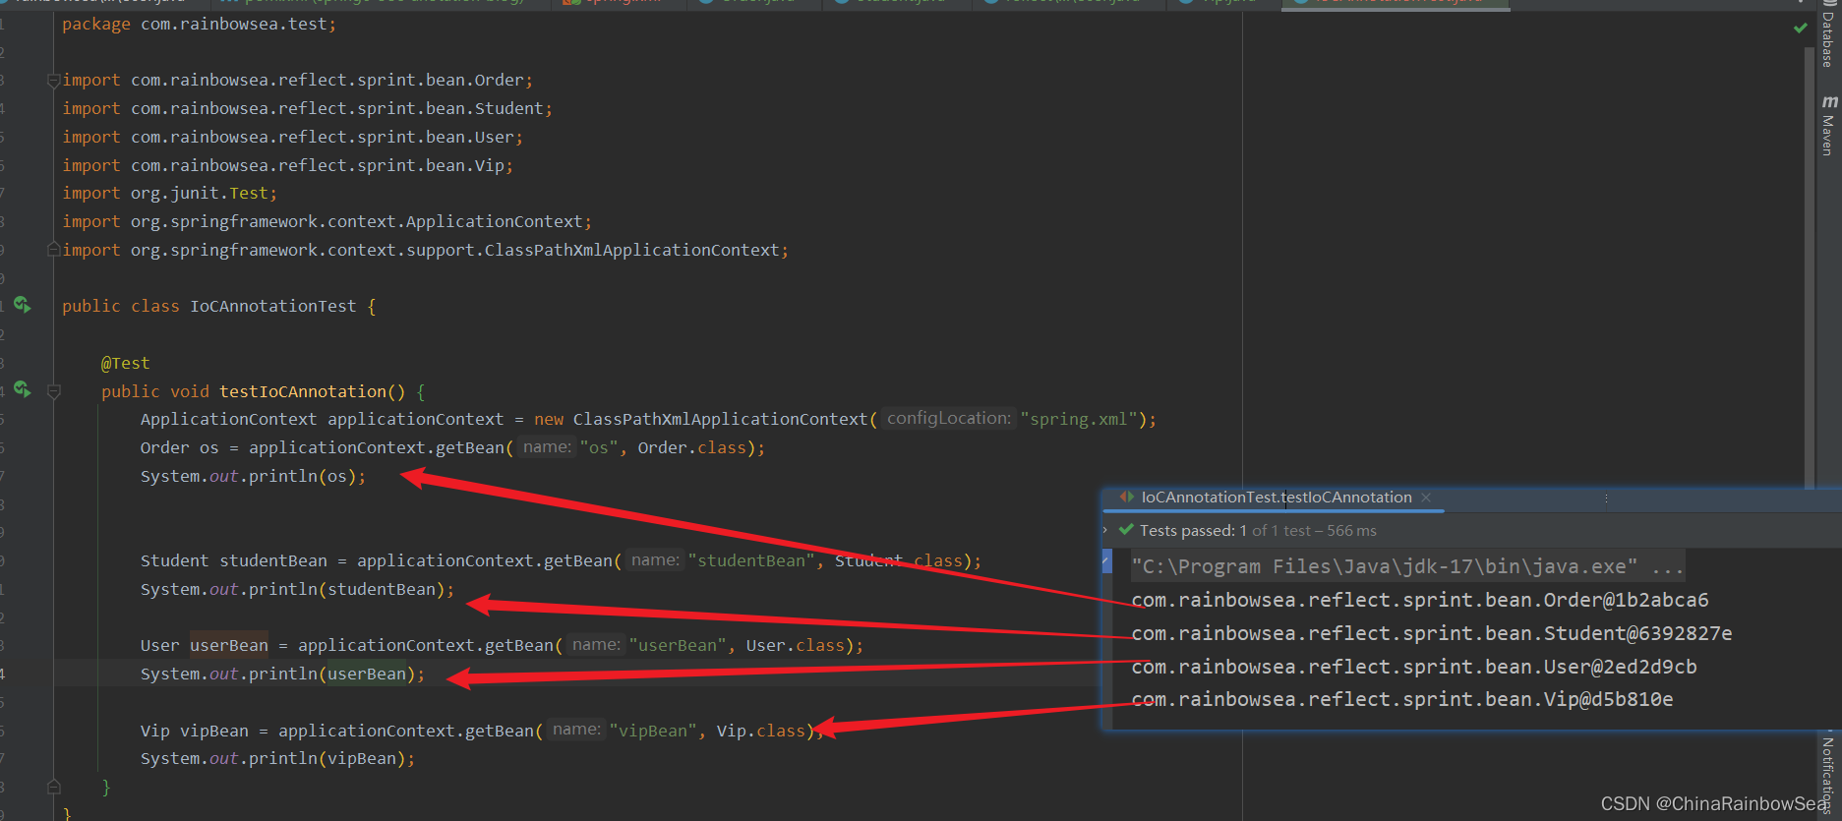Open the green inspection checkmark widget
The image size is (1842, 821).
tap(1801, 28)
